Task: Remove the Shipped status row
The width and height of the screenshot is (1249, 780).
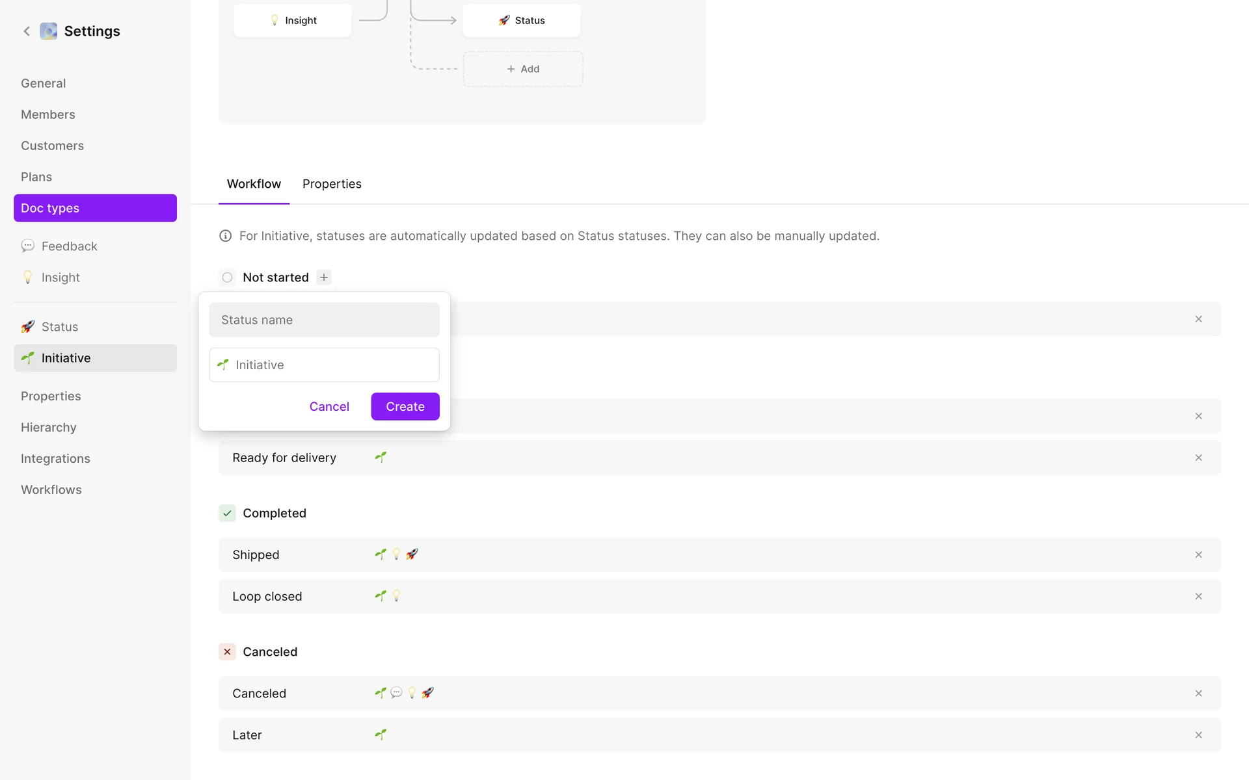Action: click(1198, 555)
